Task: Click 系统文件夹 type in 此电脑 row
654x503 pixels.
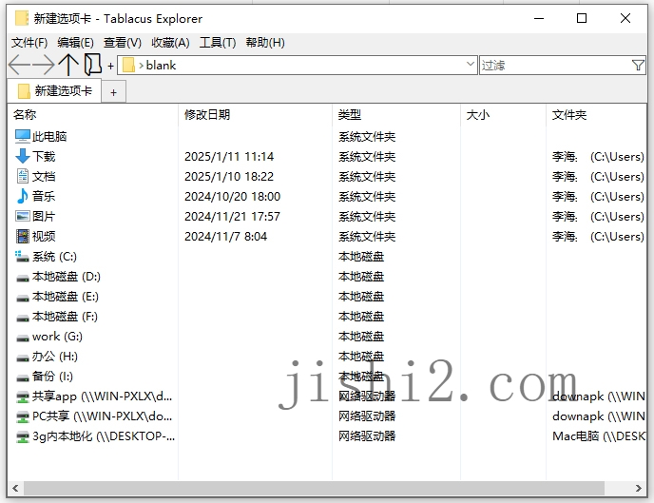Action: 367,136
